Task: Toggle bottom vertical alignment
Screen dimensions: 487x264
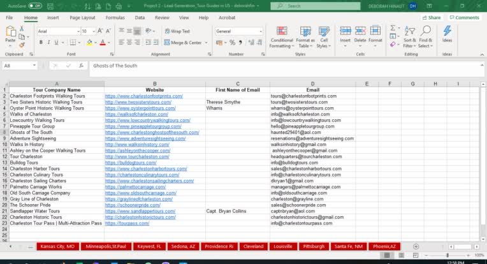Action: [x=137, y=31]
